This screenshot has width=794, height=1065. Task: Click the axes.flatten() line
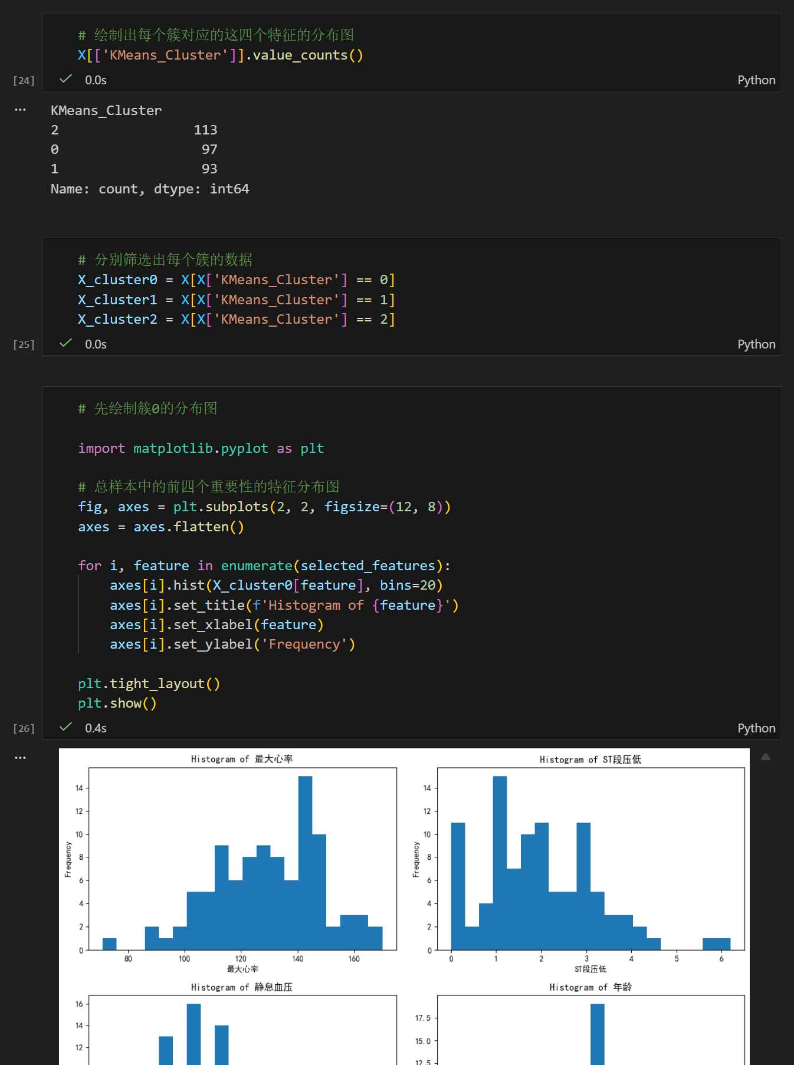161,527
